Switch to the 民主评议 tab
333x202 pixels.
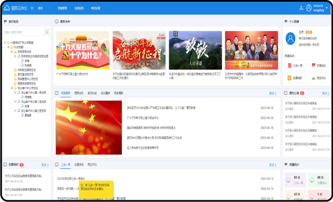tap(92, 165)
